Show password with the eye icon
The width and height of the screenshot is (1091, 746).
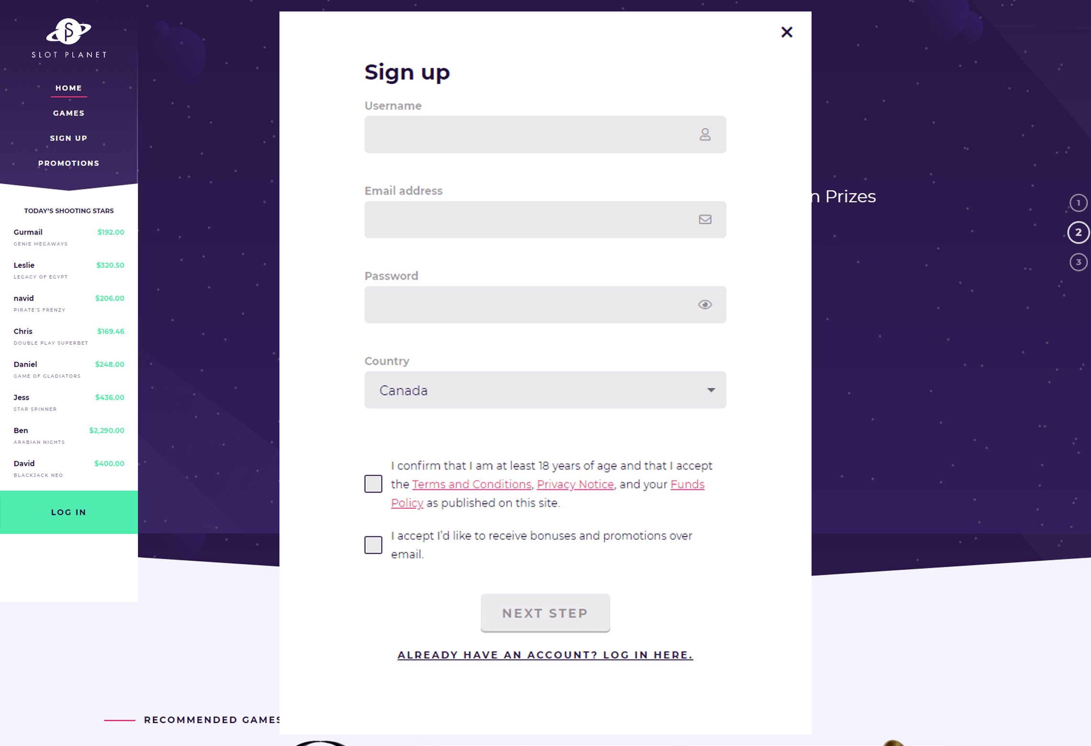[x=705, y=305]
